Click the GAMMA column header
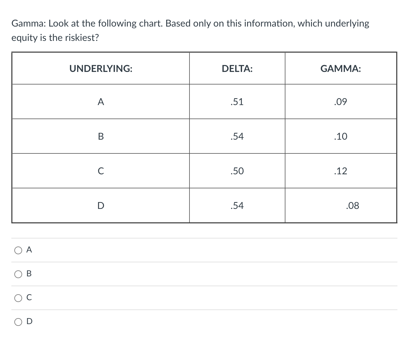 coord(341,69)
